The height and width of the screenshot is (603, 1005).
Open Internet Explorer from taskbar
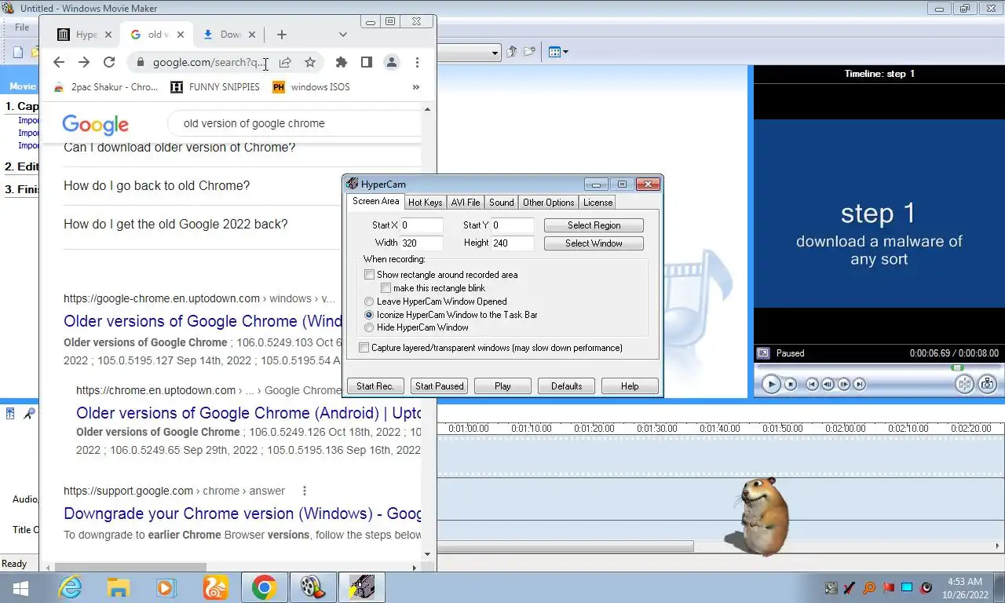coord(70,587)
